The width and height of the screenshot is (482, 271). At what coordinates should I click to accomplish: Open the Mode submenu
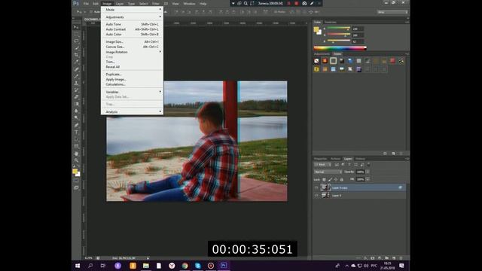[x=133, y=10]
